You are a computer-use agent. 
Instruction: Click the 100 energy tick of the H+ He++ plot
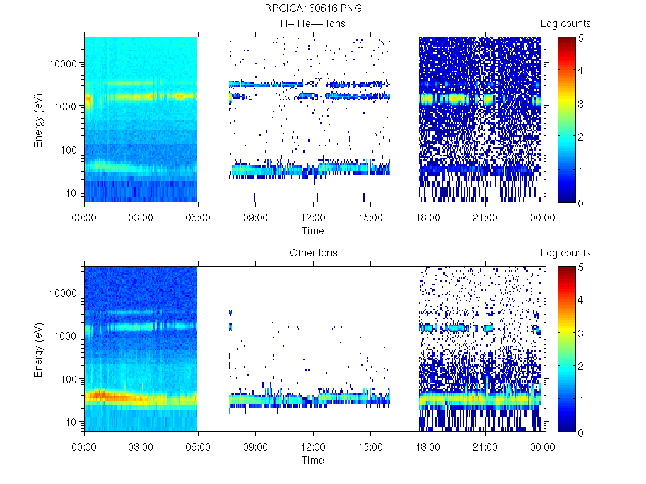click(x=69, y=150)
